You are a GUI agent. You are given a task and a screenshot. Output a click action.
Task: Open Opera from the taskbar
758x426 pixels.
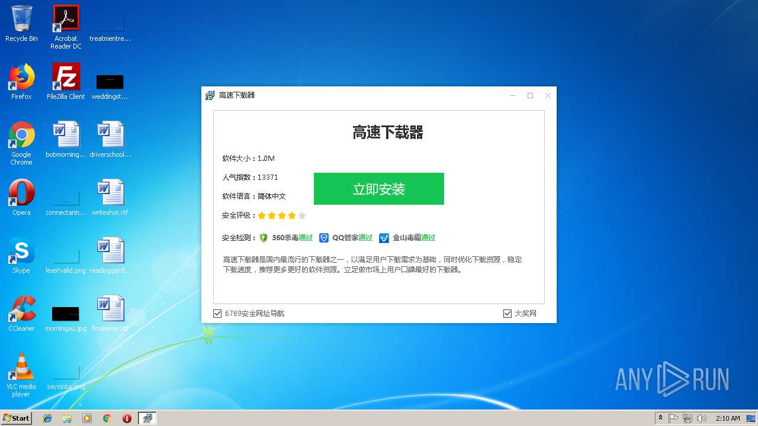pos(127,418)
